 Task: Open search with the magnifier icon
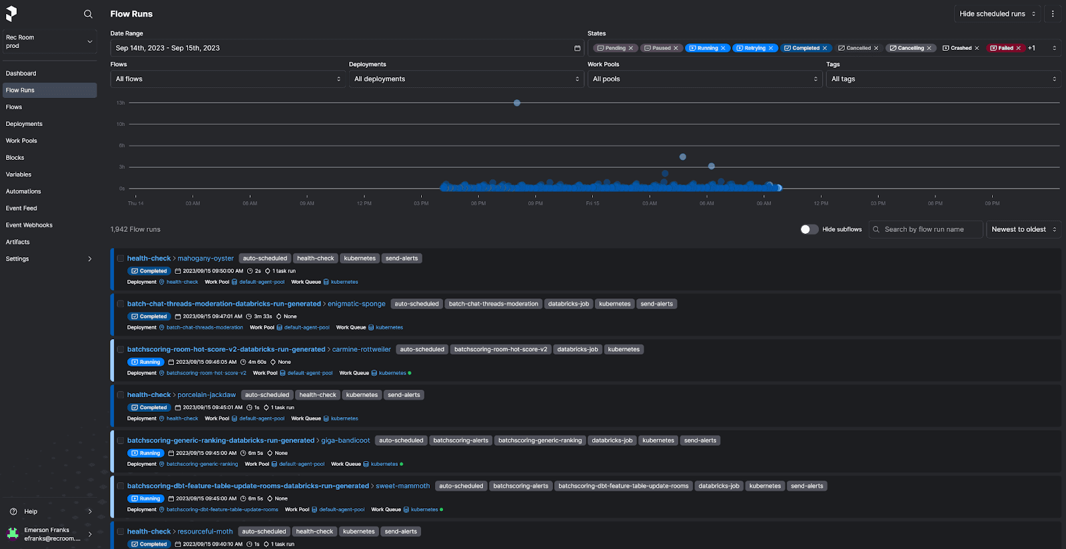88,14
